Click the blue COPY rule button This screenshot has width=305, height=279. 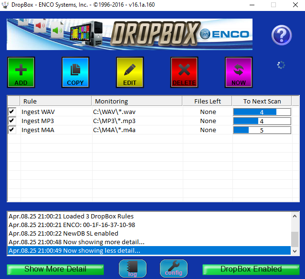coord(75,72)
